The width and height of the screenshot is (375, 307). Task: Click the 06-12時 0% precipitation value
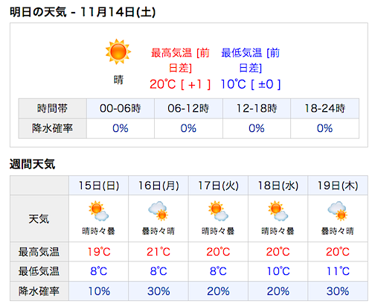(188, 128)
